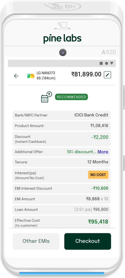Tap the ₹81,899.00 price amount

tap(86, 74)
